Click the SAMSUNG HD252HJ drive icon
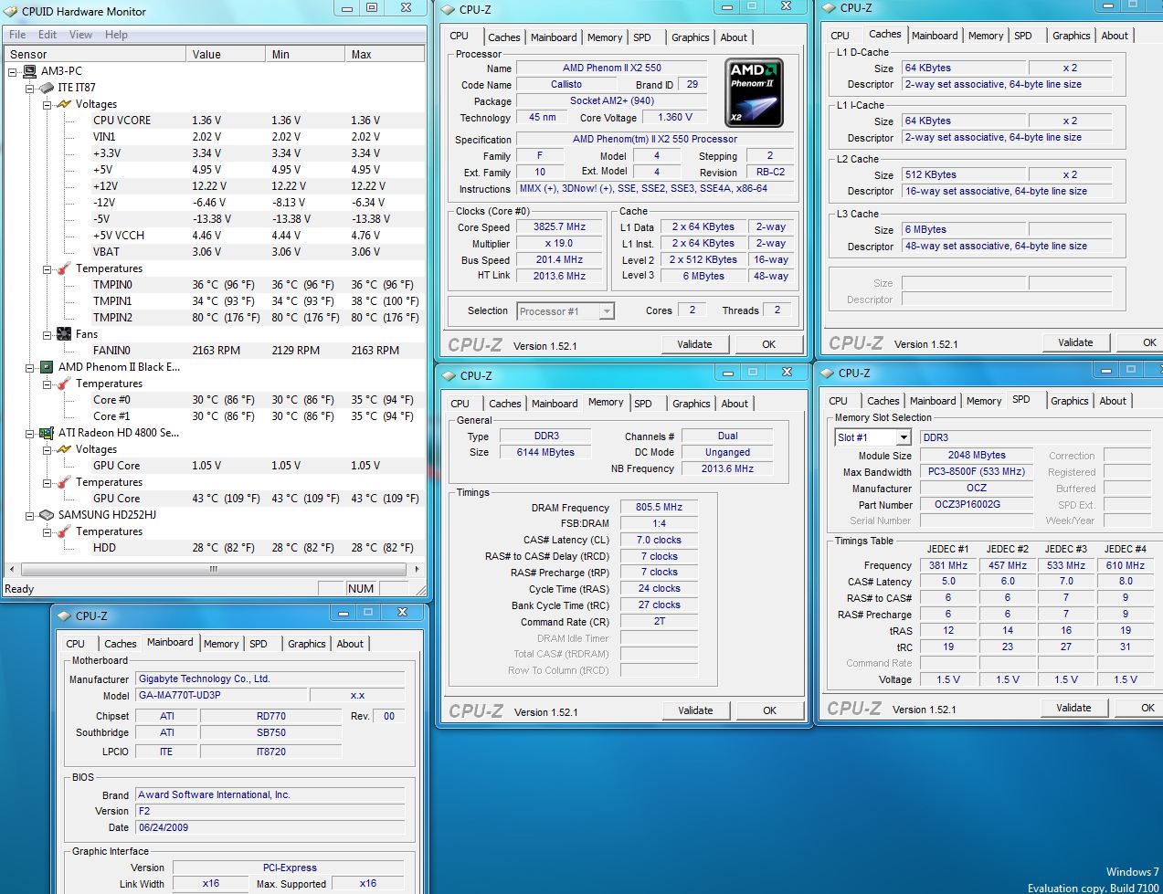 [47, 515]
